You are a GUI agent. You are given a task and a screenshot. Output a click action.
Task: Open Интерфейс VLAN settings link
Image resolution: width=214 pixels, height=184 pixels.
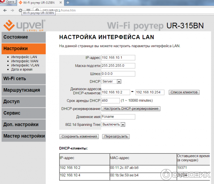[25, 65]
